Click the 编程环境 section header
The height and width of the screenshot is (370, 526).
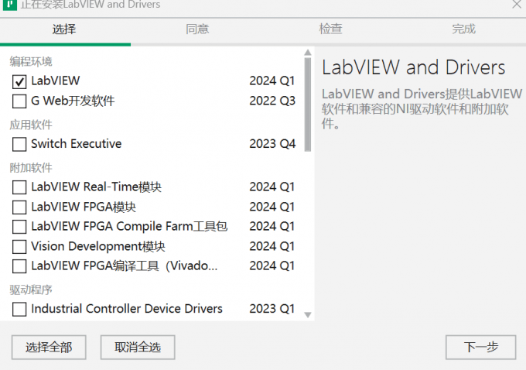[31, 62]
